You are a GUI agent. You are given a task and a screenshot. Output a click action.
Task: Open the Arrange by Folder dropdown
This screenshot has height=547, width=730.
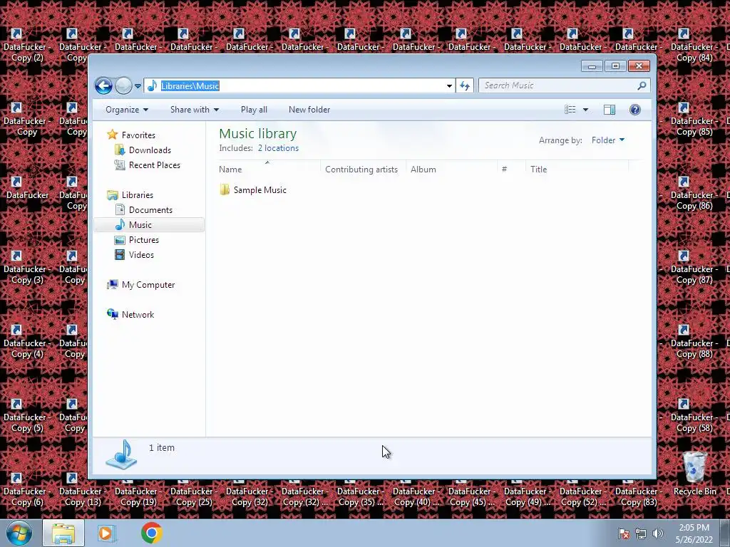pyautogui.click(x=607, y=140)
